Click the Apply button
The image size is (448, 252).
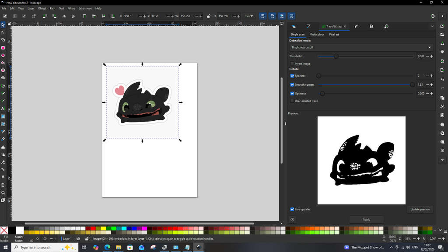pos(366,220)
